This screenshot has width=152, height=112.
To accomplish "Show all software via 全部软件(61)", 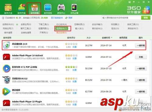I will click(x=8, y=25).
